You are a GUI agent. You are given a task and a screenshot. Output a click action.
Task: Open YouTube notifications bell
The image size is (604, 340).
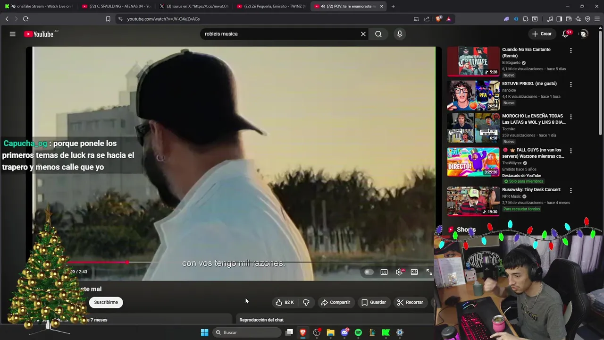pos(566,34)
